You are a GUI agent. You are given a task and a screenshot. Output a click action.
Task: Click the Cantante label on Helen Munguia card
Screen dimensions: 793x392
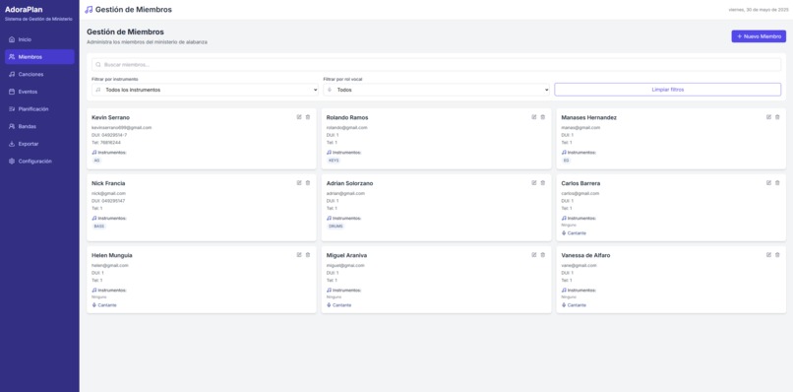[x=106, y=305]
